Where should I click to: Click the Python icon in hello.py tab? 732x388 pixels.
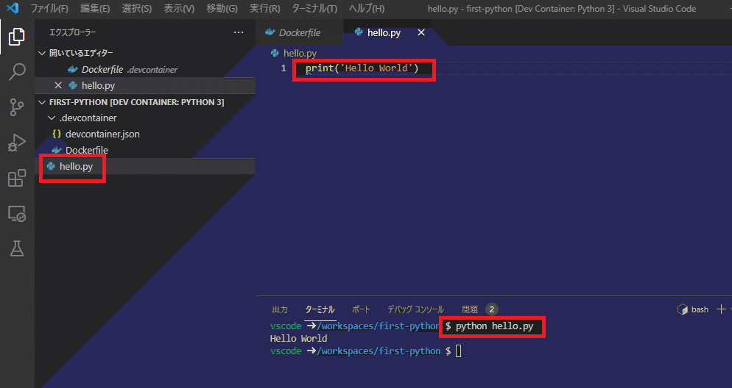pyautogui.click(x=359, y=32)
